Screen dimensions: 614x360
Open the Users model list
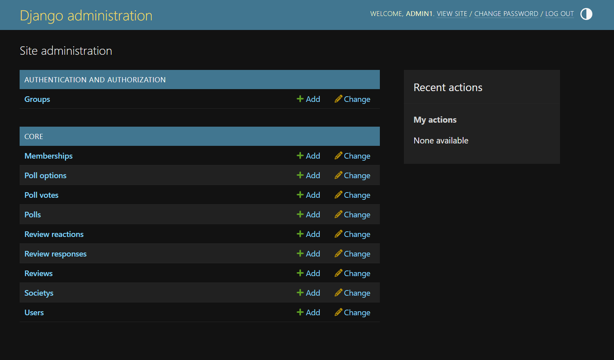click(34, 312)
